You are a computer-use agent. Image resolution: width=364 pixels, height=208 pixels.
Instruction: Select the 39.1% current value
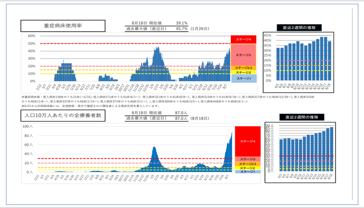click(182, 23)
